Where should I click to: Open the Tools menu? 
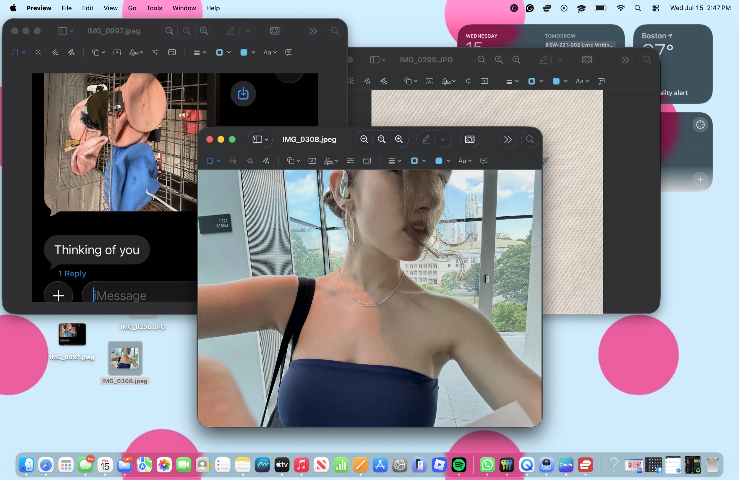(154, 8)
